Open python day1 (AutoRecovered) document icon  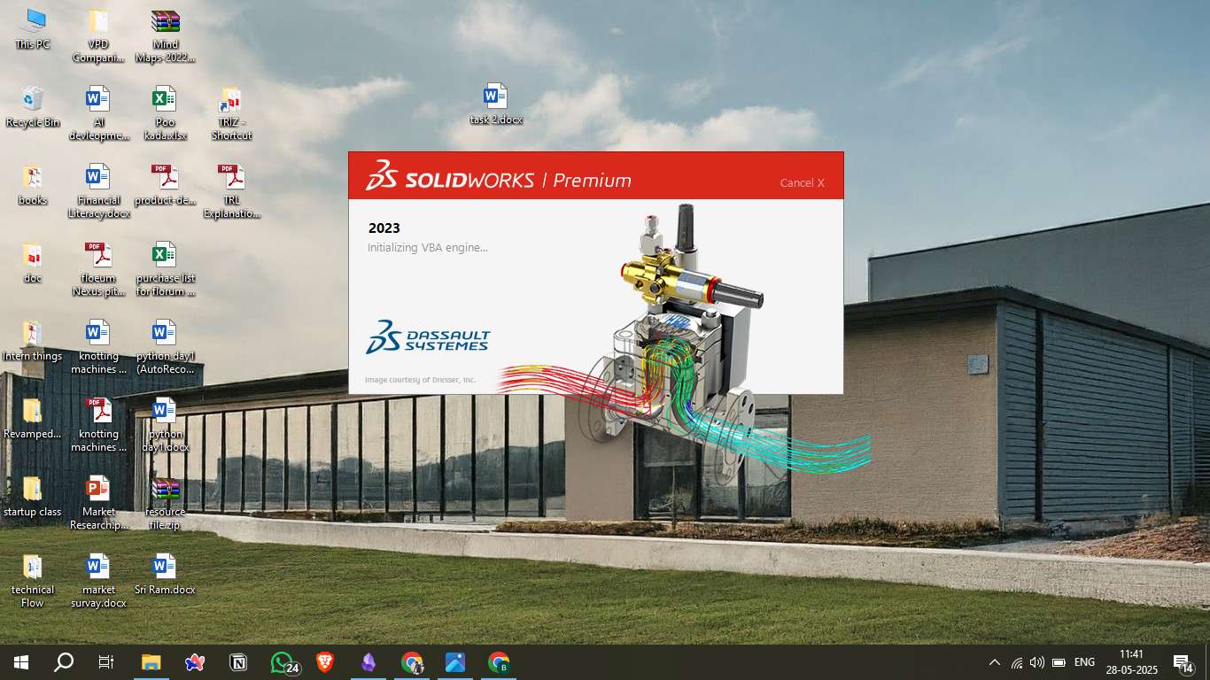click(166, 347)
